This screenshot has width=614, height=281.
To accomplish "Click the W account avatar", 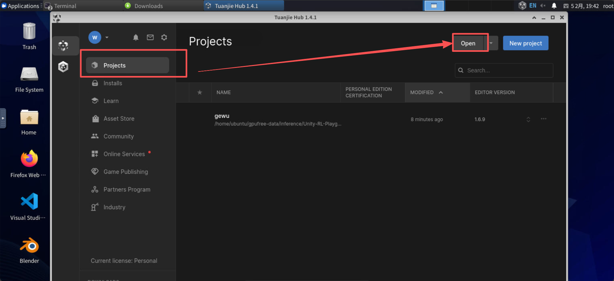I will pos(95,37).
